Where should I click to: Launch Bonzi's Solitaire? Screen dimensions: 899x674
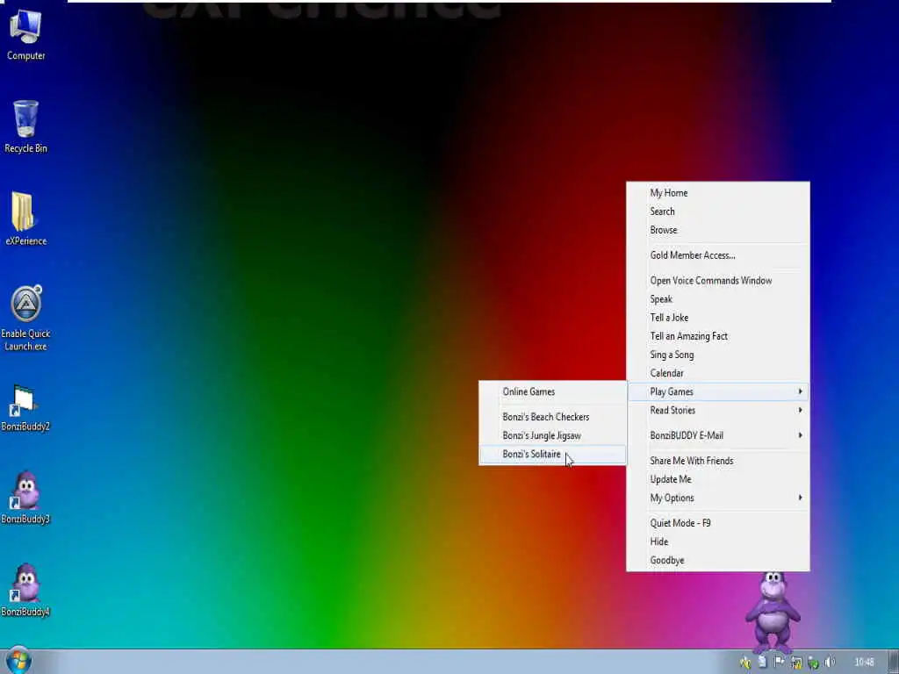point(553,454)
